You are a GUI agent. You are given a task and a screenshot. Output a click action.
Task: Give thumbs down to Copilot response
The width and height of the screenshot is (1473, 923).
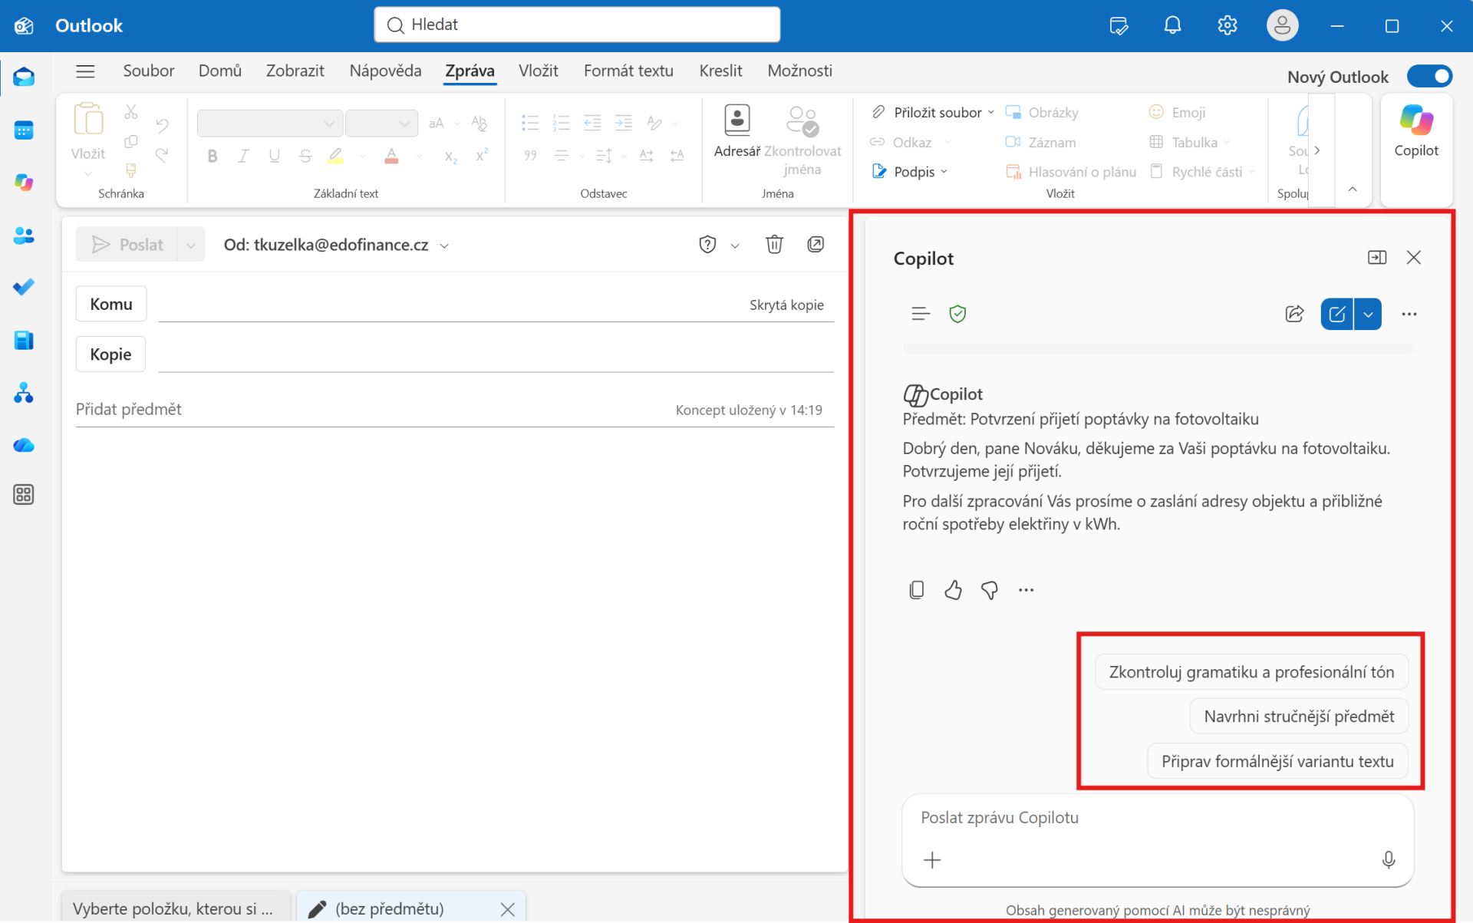click(x=990, y=589)
